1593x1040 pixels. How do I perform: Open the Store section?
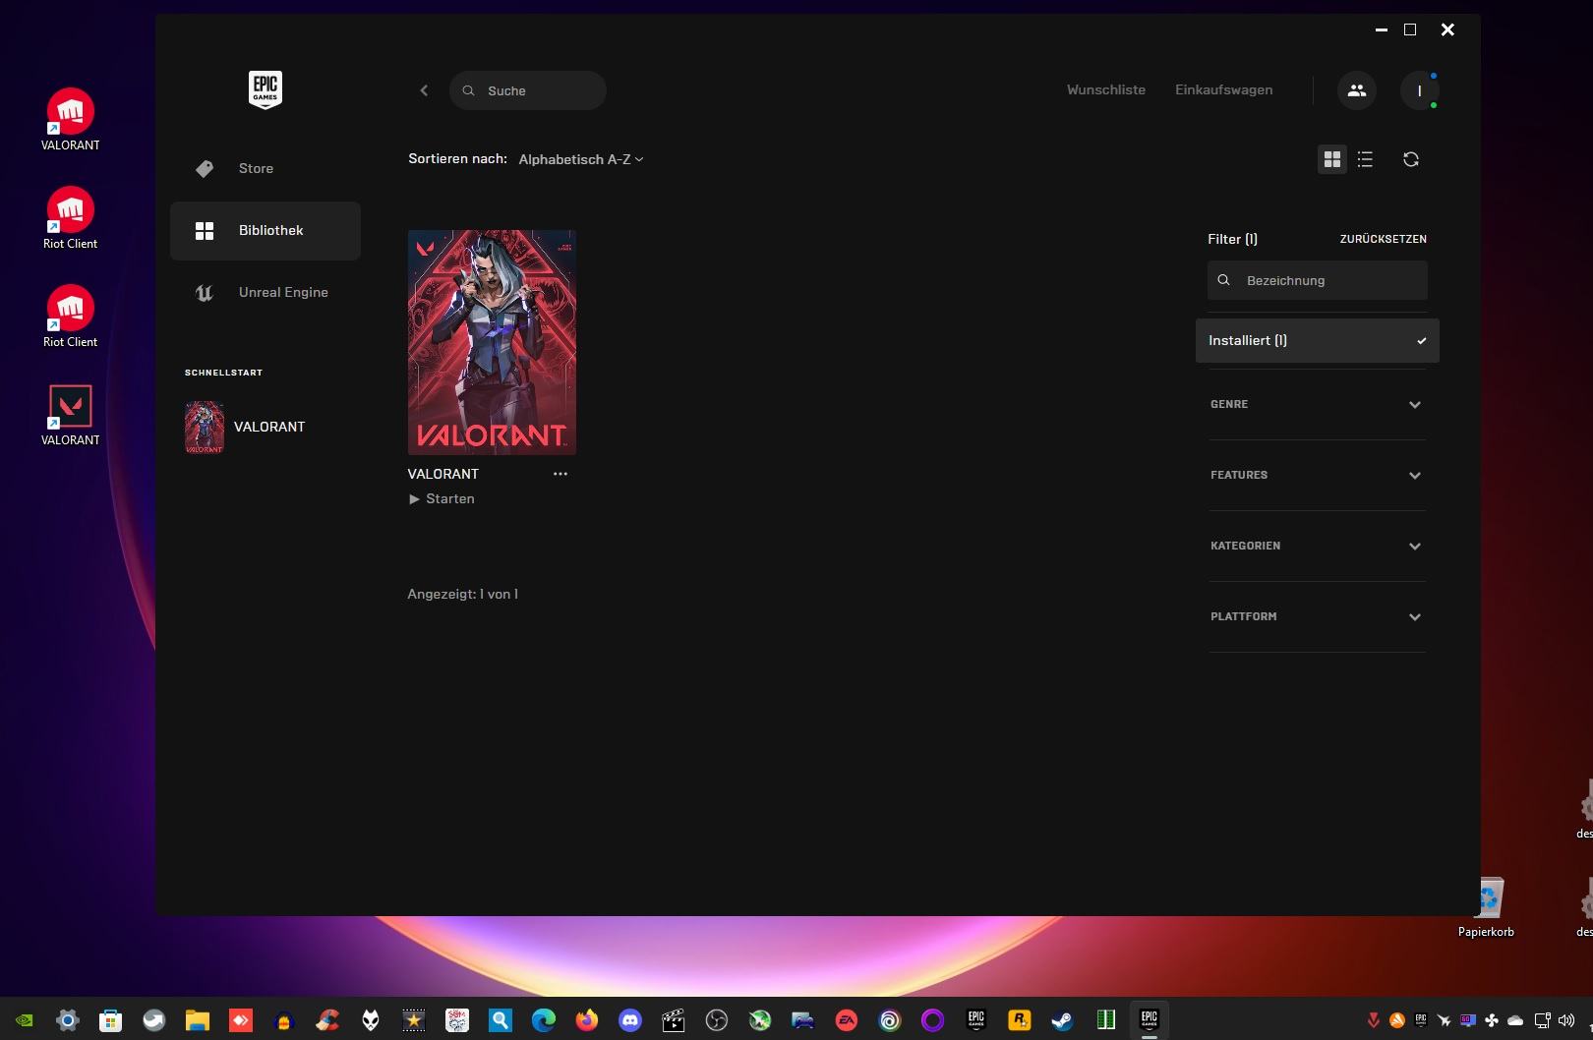pos(265,168)
